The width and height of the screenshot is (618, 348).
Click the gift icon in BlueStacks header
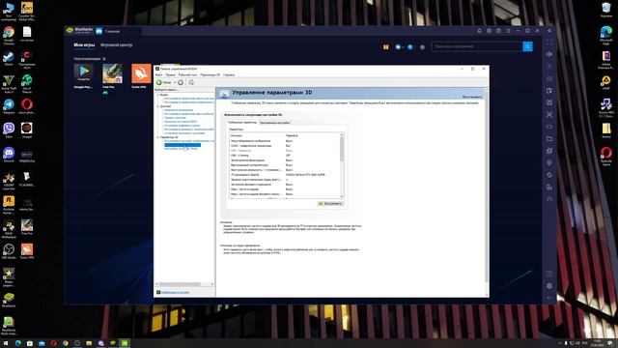(x=386, y=47)
